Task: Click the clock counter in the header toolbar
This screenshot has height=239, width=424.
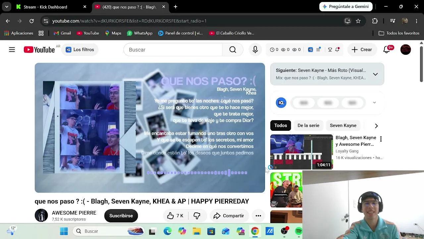Action: click(274, 50)
